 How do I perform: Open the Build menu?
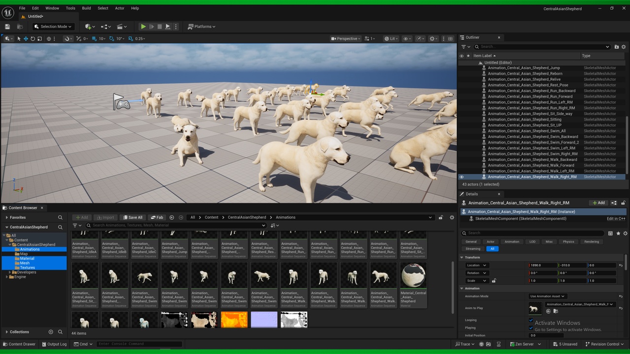point(86,8)
